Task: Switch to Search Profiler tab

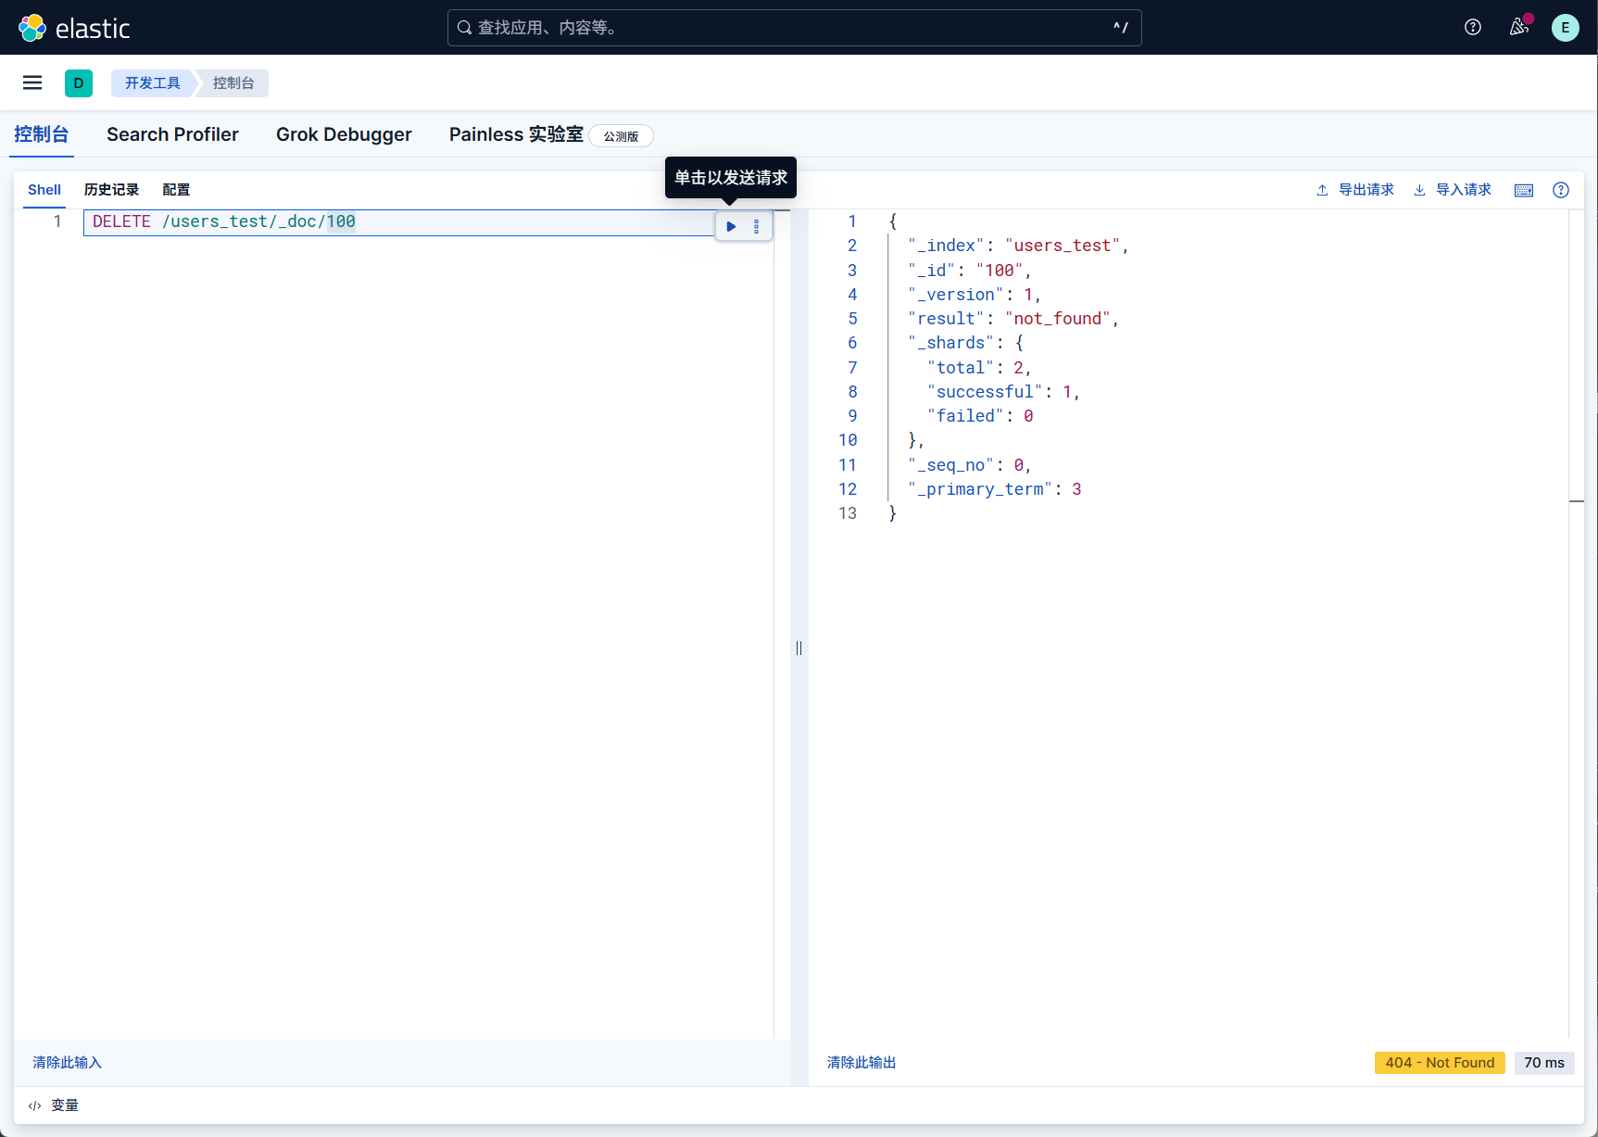Action: [172, 134]
